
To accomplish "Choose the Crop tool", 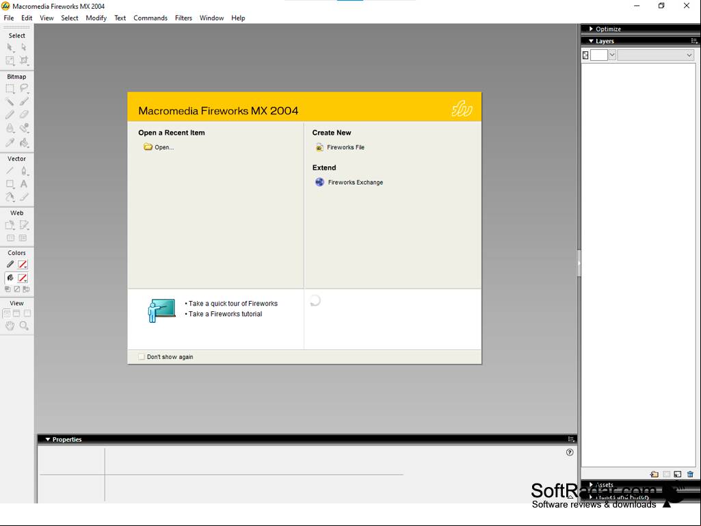I will [24, 60].
